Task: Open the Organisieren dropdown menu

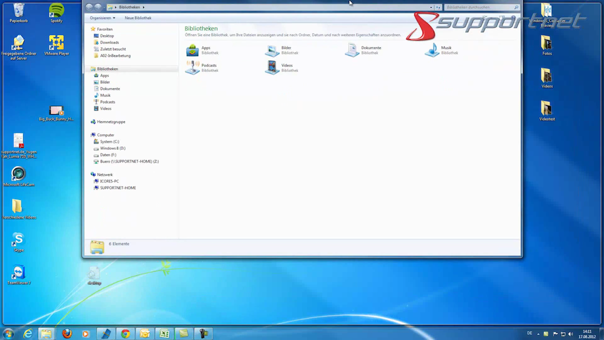Action: coord(102,18)
